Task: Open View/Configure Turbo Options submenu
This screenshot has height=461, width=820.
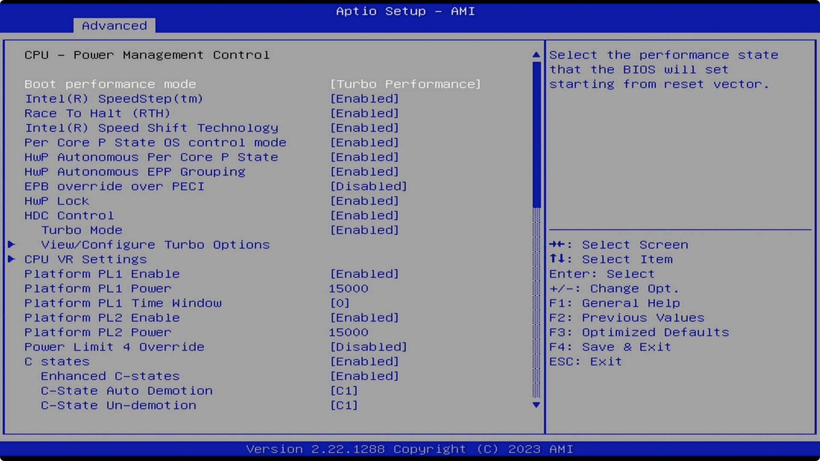Action: click(x=155, y=245)
